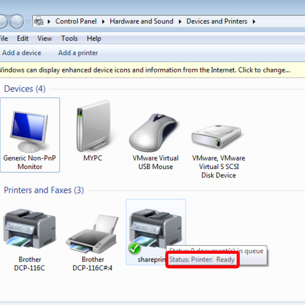Open the File menu

click(4, 38)
